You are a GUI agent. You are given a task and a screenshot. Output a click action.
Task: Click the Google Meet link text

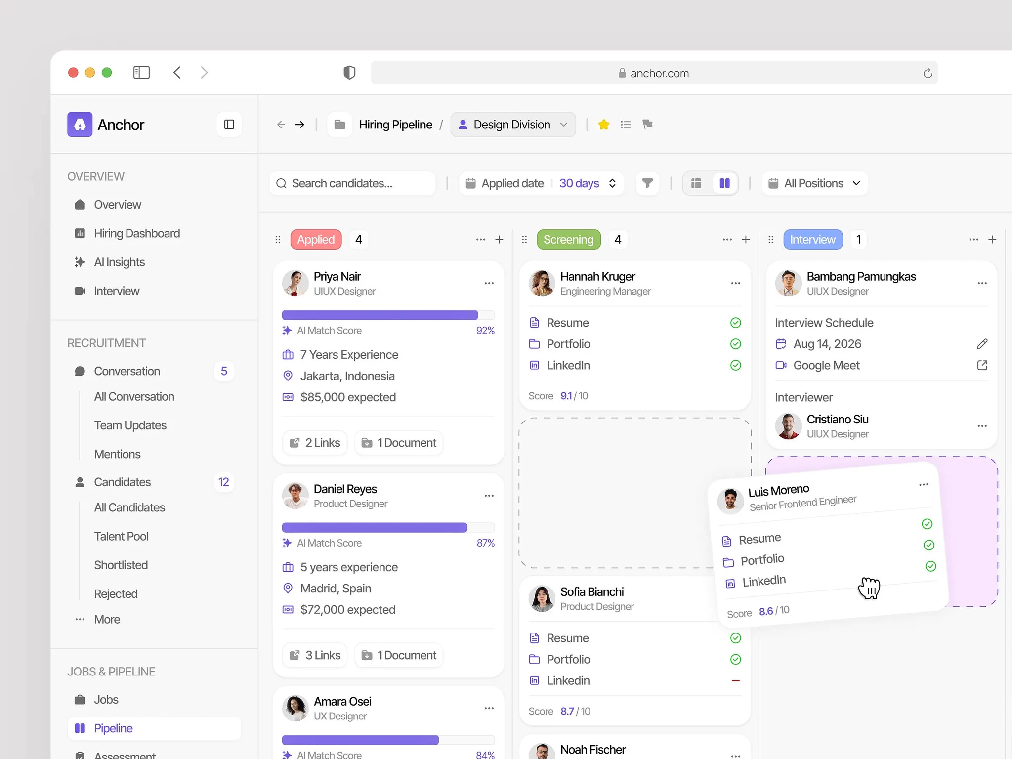tap(826, 365)
